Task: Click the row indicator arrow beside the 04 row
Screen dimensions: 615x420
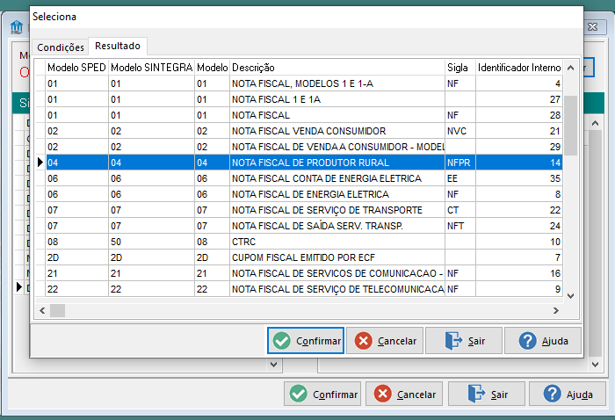Action: (x=40, y=162)
